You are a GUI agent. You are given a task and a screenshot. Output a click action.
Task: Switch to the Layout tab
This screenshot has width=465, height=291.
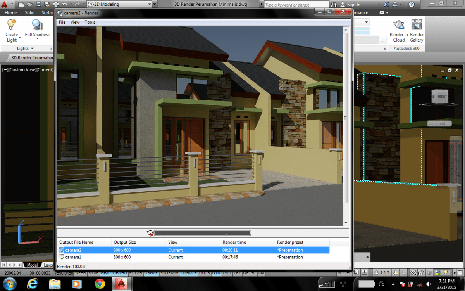tap(48, 265)
